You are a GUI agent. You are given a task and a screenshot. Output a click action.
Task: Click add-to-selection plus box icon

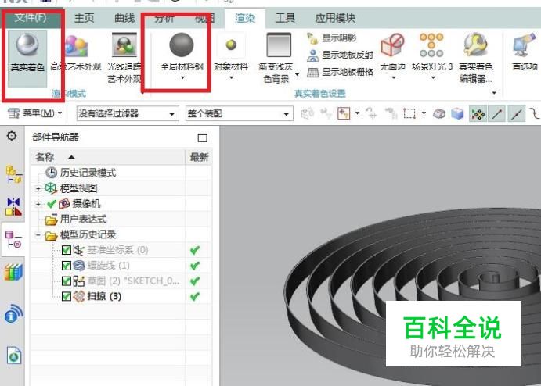344,113
